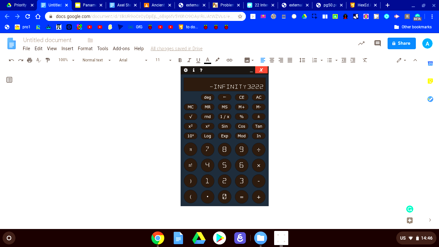
Task: Open Google Calendar side panel icon
Action: (430, 63)
